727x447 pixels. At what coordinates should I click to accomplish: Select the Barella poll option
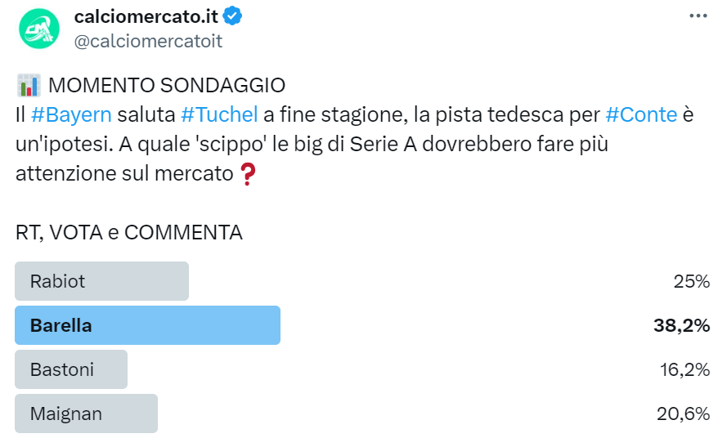click(x=148, y=325)
